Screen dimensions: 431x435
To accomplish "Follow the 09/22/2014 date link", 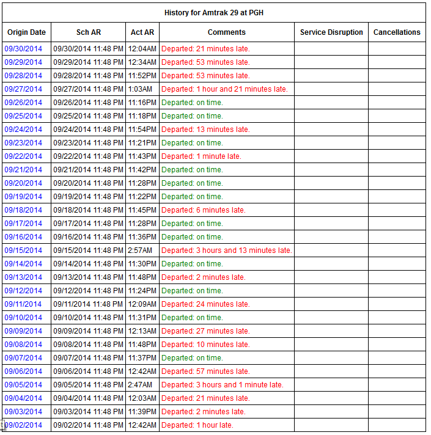I will (x=23, y=156).
